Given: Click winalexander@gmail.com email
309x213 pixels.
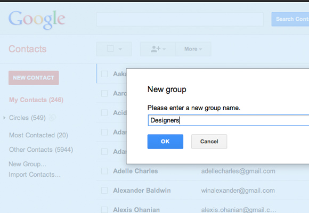Looking at the screenshot, I should coord(238,191).
